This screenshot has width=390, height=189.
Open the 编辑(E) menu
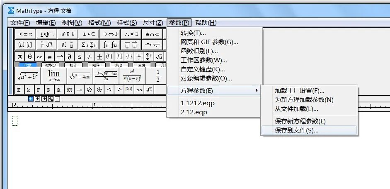pyautogui.click(x=46, y=23)
